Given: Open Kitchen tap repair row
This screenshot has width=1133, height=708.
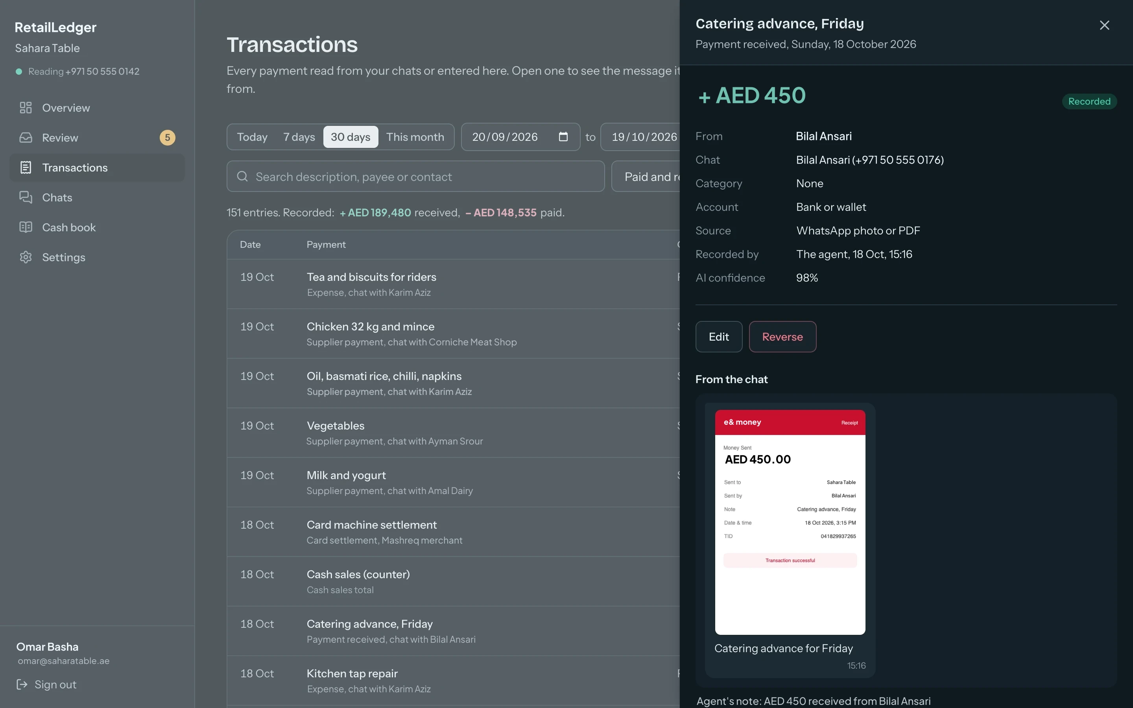Looking at the screenshot, I should (453, 681).
